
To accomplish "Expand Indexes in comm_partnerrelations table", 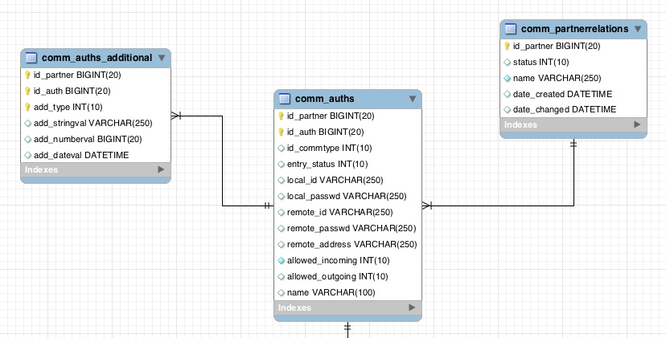I will [x=637, y=124].
